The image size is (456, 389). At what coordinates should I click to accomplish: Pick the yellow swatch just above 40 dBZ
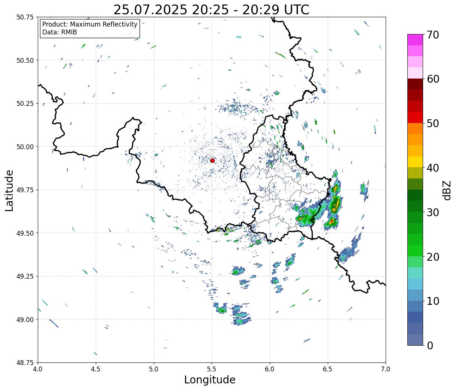(x=415, y=162)
